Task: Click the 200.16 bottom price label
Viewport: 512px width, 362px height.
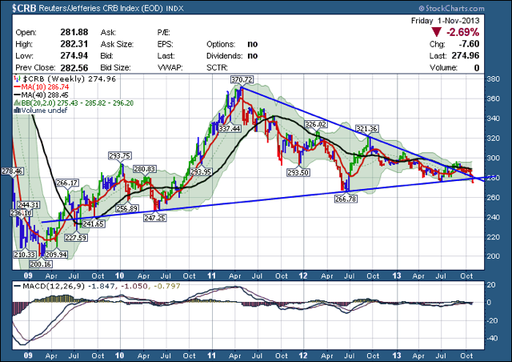Action: coord(41,264)
